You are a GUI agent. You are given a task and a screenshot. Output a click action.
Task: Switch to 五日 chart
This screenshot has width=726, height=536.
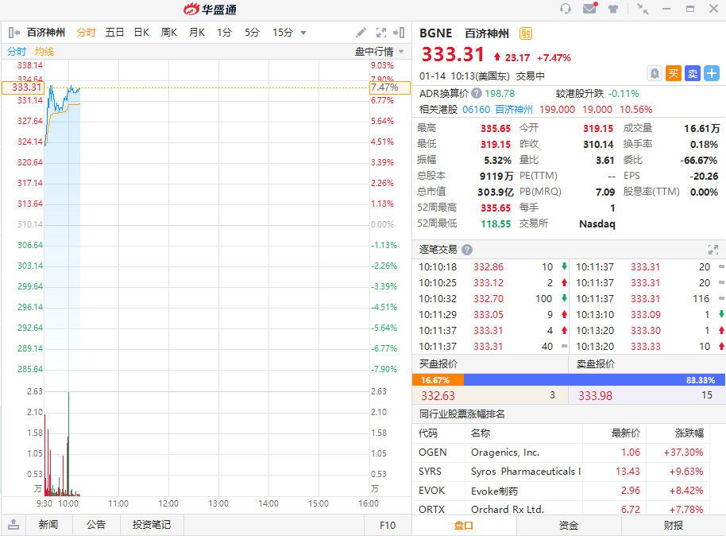click(114, 33)
